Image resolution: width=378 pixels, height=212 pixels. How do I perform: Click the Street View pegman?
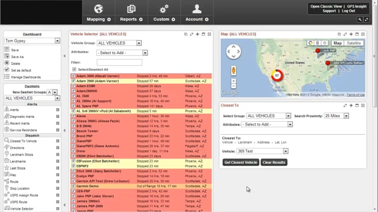click(x=233, y=71)
